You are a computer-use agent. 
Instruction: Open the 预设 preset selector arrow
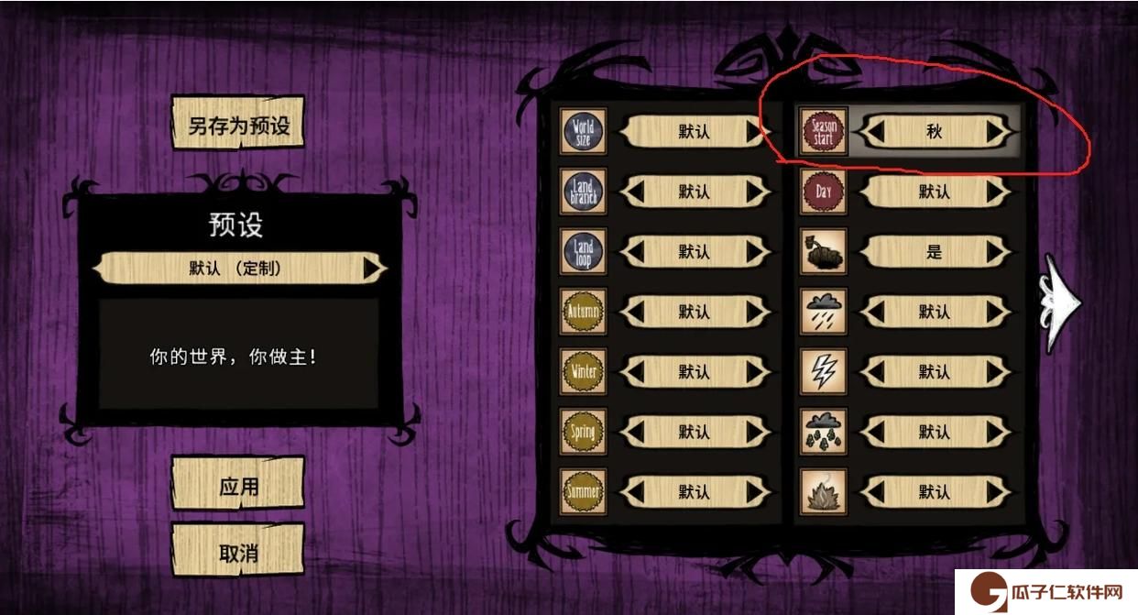[373, 269]
